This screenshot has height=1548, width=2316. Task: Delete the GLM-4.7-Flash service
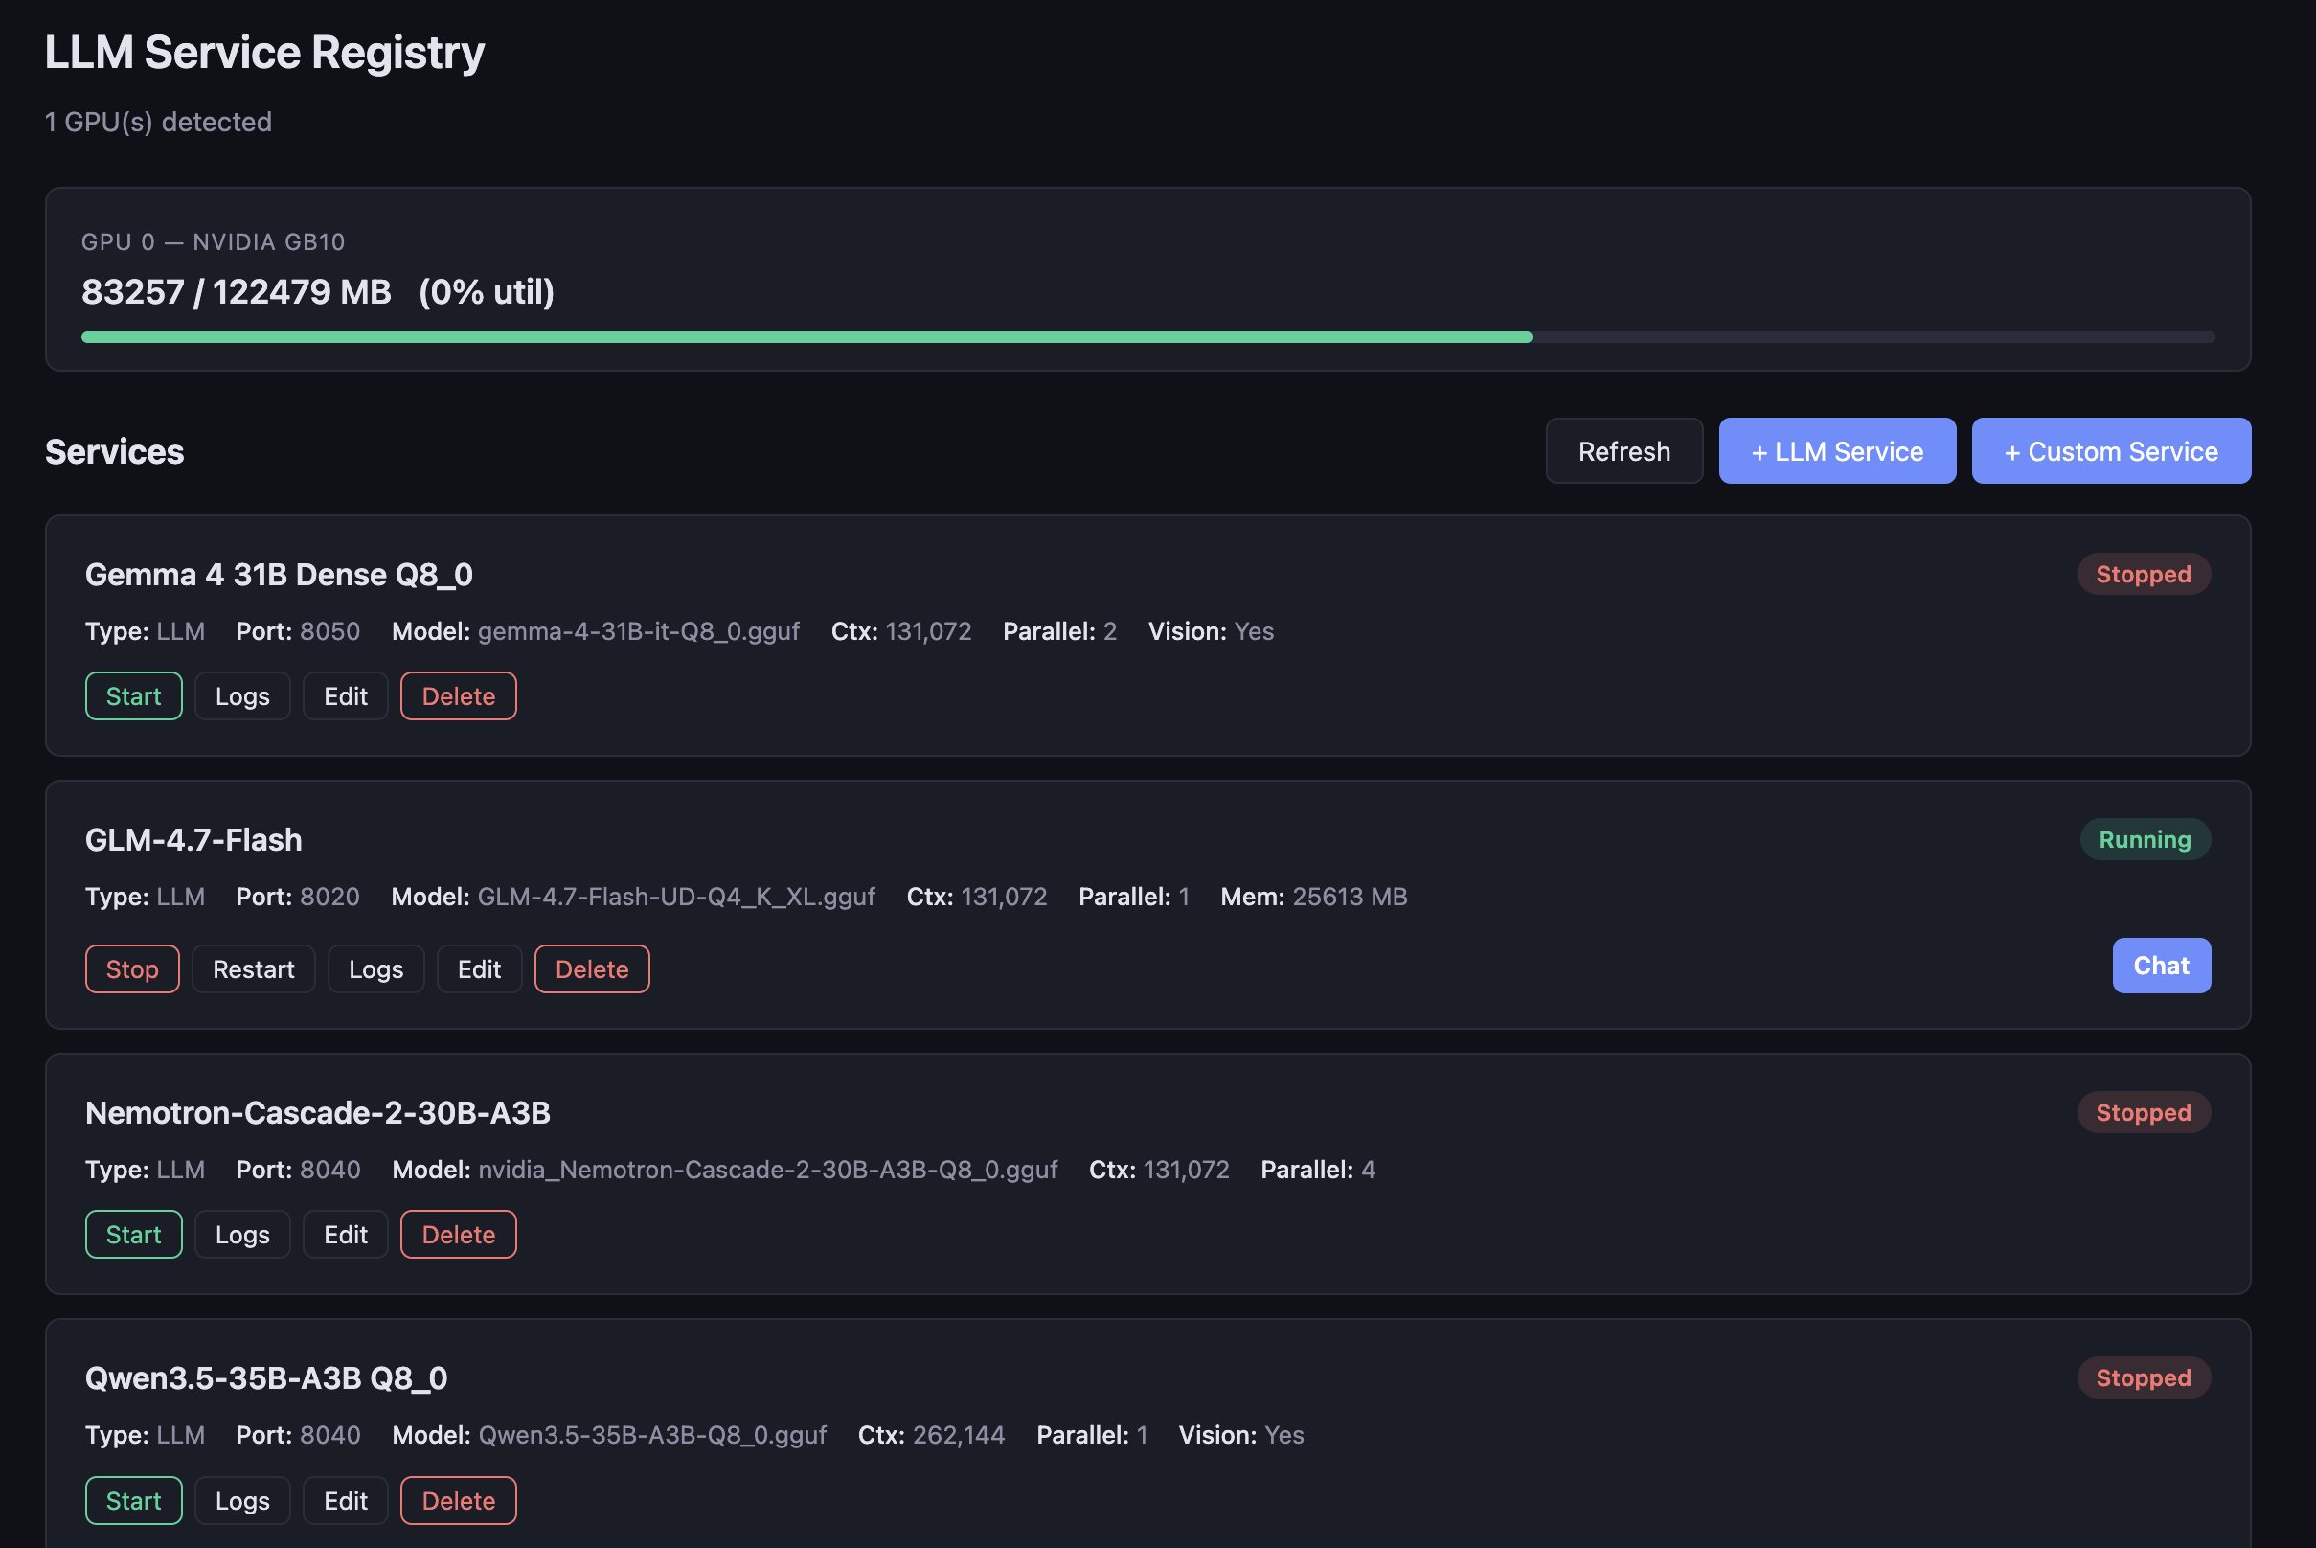click(x=592, y=969)
